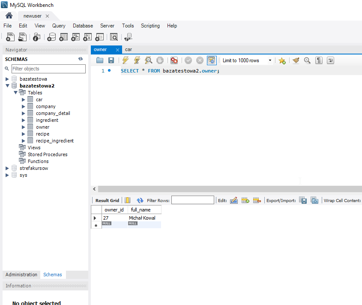Create a new table icon
The image size is (362, 305).
[63, 37]
